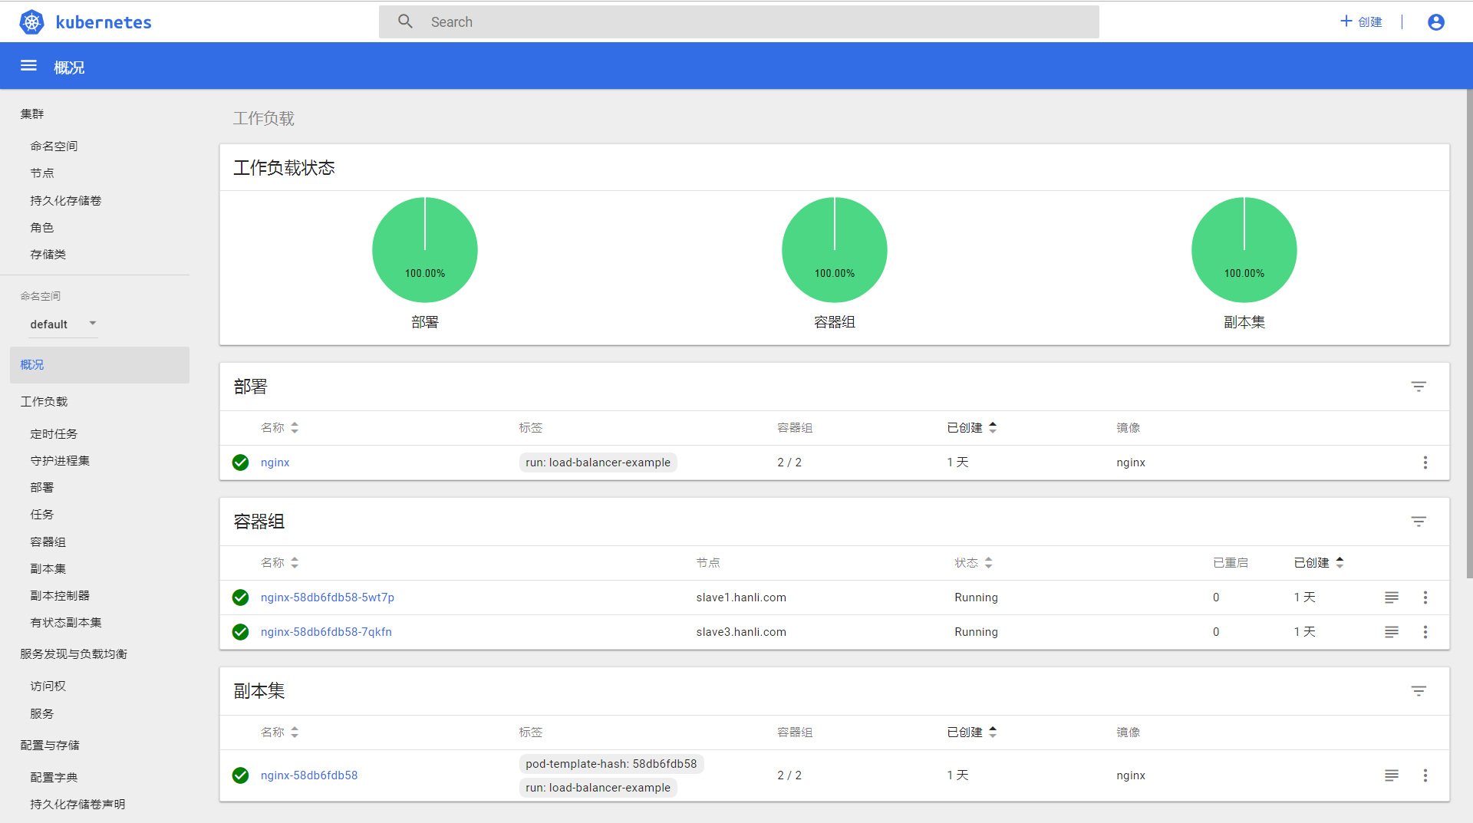Image resolution: width=1473 pixels, height=823 pixels.
Task: Open pod nginx-58db6fdb58-7qkfn link
Action: [326, 632]
